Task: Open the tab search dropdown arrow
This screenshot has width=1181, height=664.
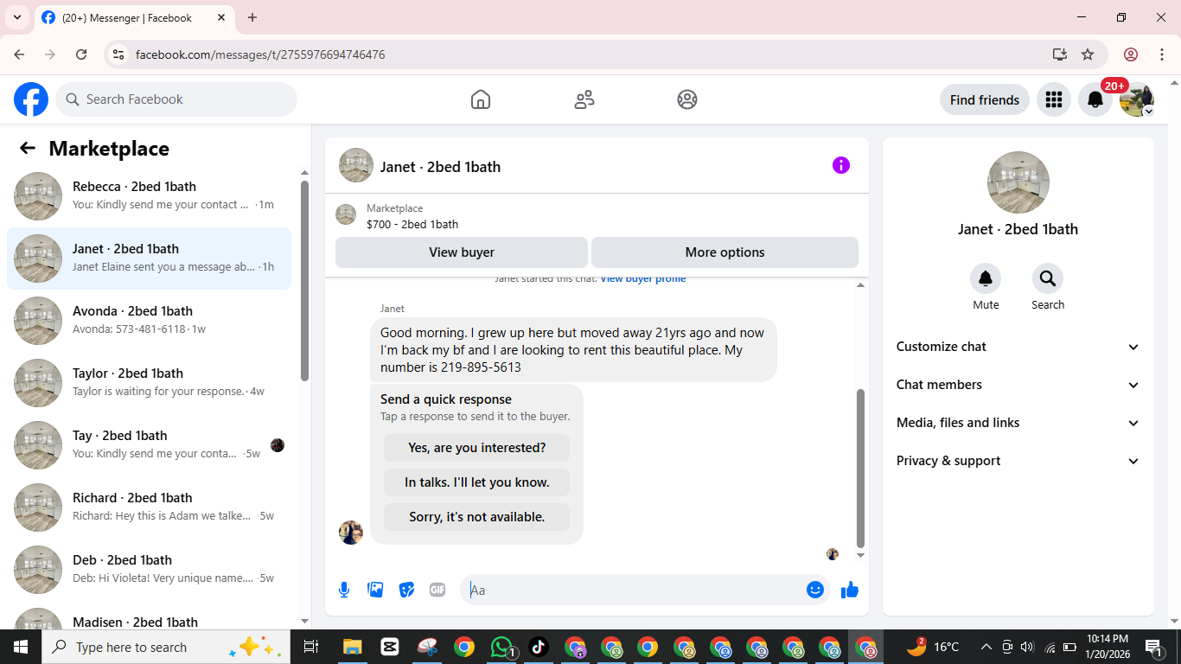Action: coord(17,17)
